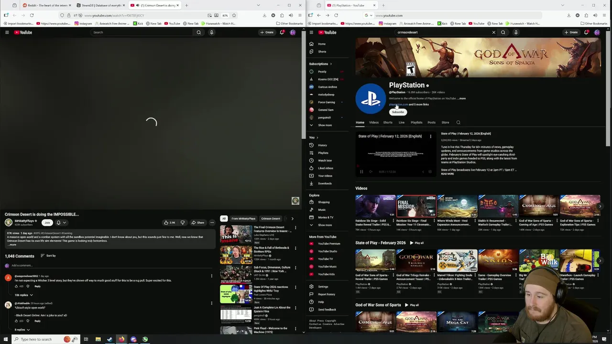The width and height of the screenshot is (612, 344).
Task: Expand 106 replies under first comment
Action: click(x=23, y=295)
